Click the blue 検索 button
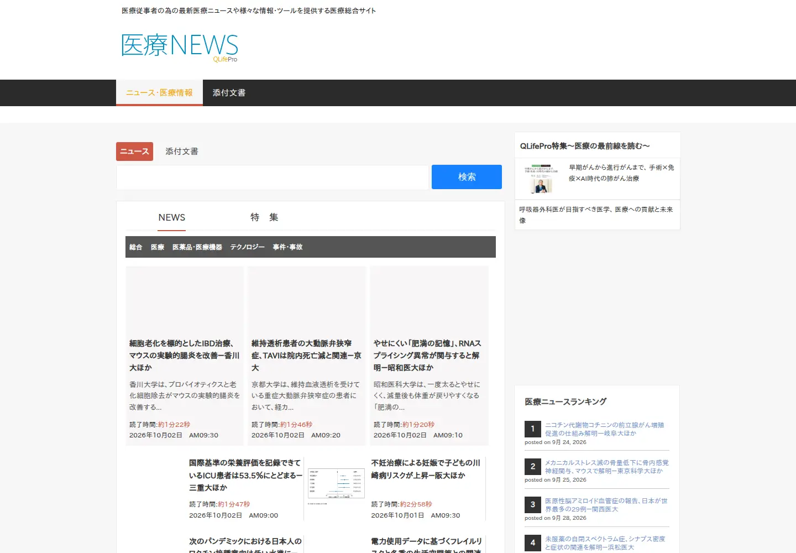 467,177
